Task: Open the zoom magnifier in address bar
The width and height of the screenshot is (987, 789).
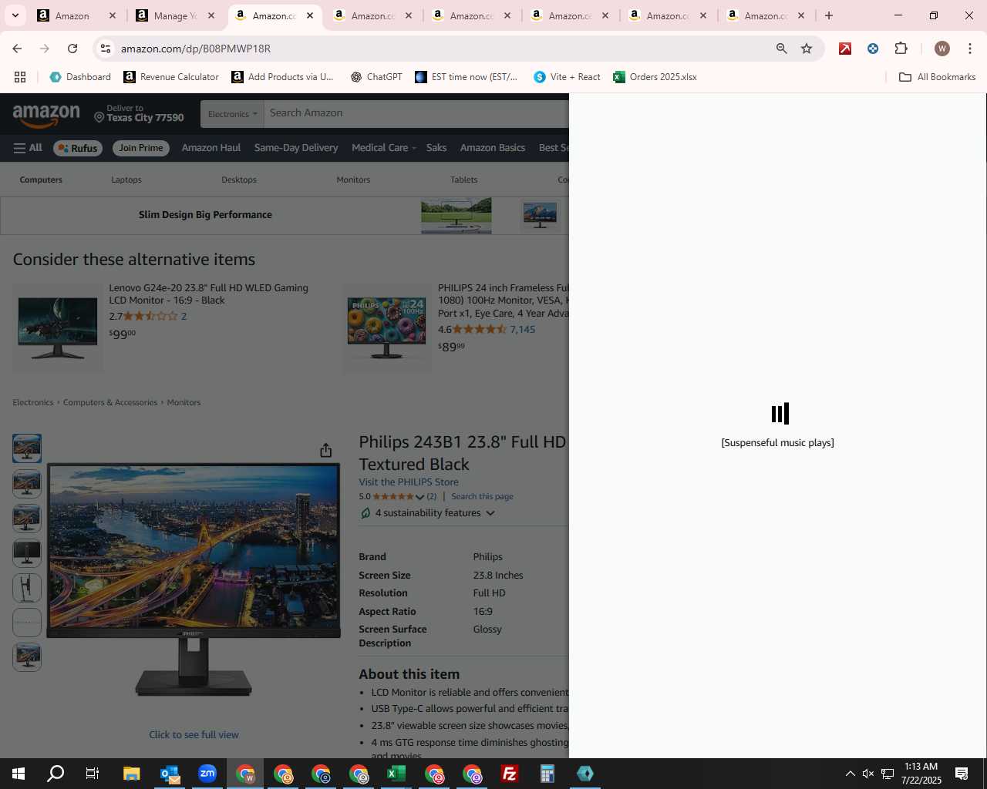Action: click(x=781, y=49)
